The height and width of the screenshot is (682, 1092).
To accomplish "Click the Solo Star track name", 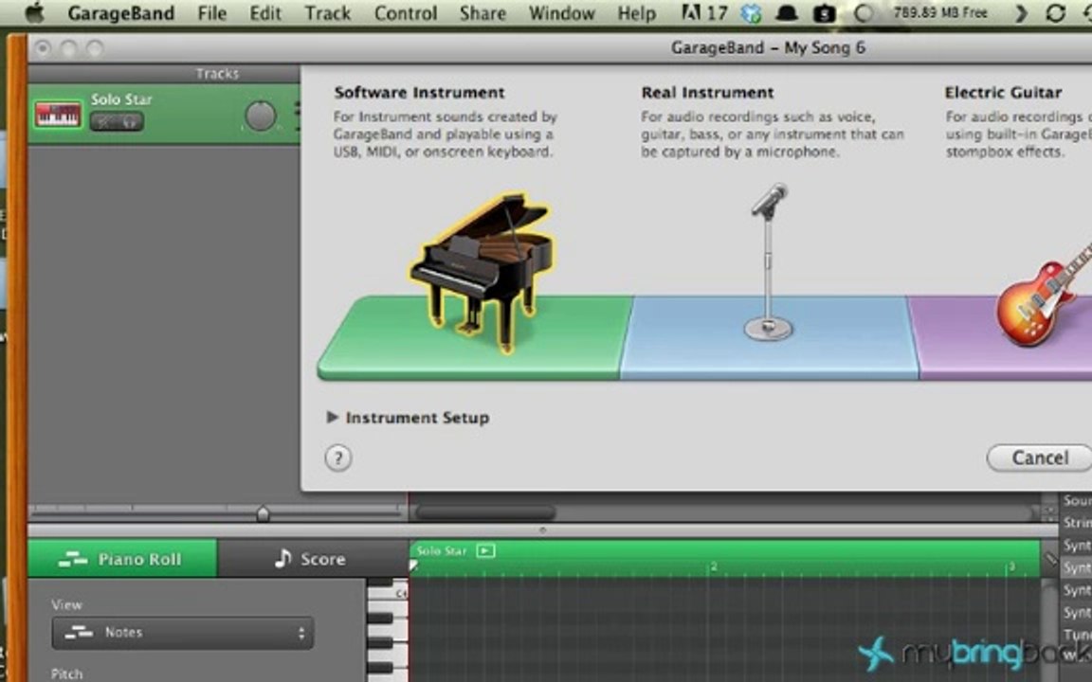I will (x=121, y=99).
